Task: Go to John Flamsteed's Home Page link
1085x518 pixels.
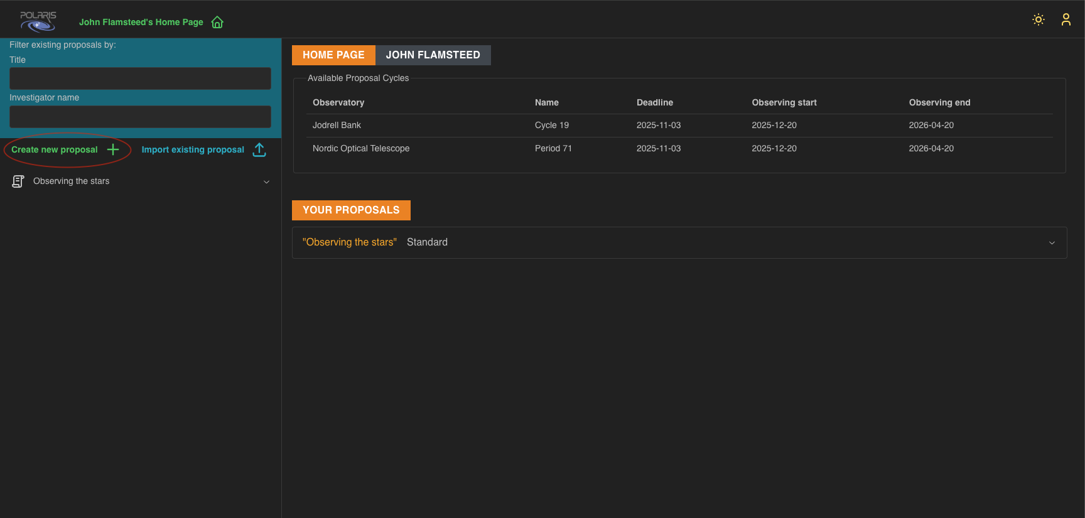Action: (x=141, y=22)
